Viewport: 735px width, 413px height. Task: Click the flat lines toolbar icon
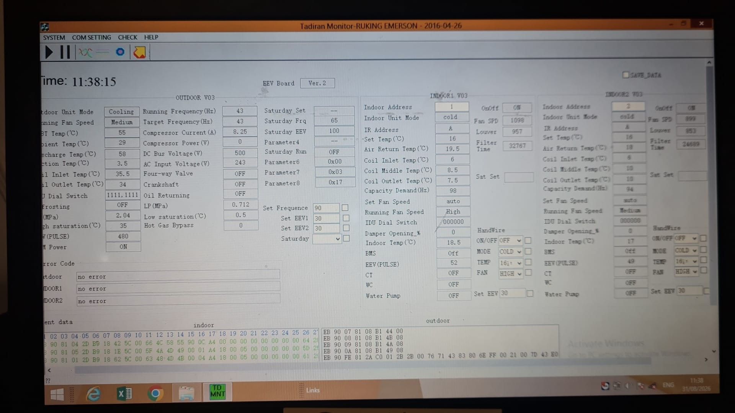pos(103,52)
